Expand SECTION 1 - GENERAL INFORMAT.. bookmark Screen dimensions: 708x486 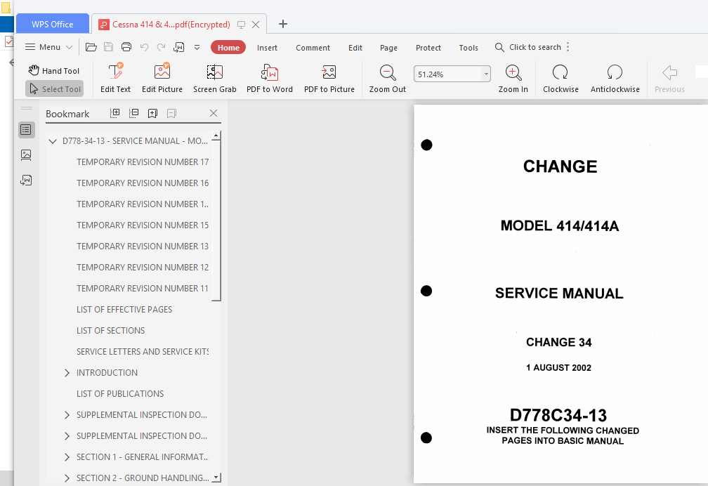(x=67, y=457)
